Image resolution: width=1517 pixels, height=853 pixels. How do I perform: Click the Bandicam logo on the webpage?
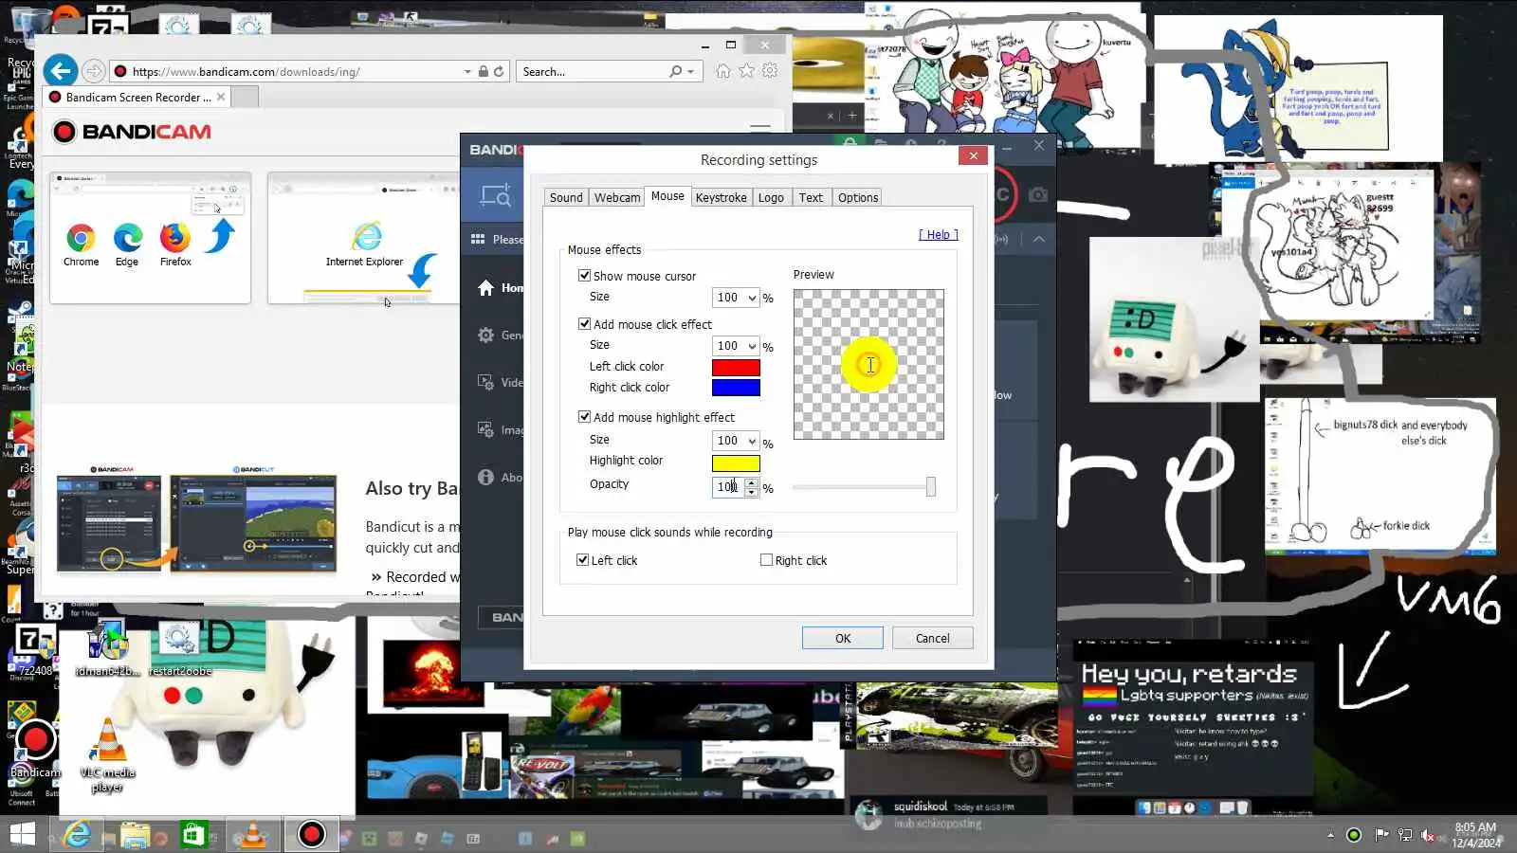pyautogui.click(x=133, y=132)
